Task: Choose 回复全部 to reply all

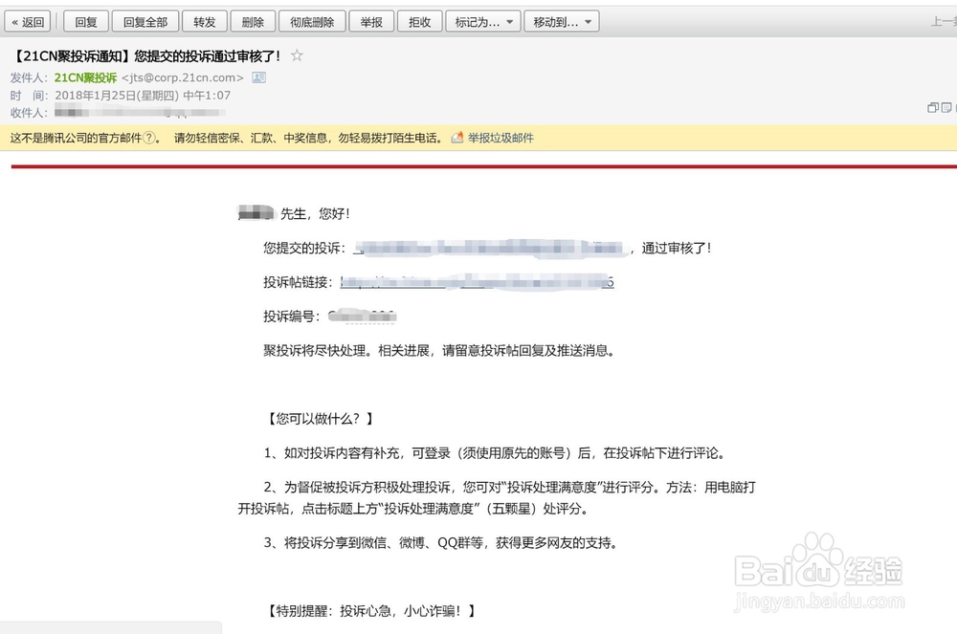Action: coord(145,22)
